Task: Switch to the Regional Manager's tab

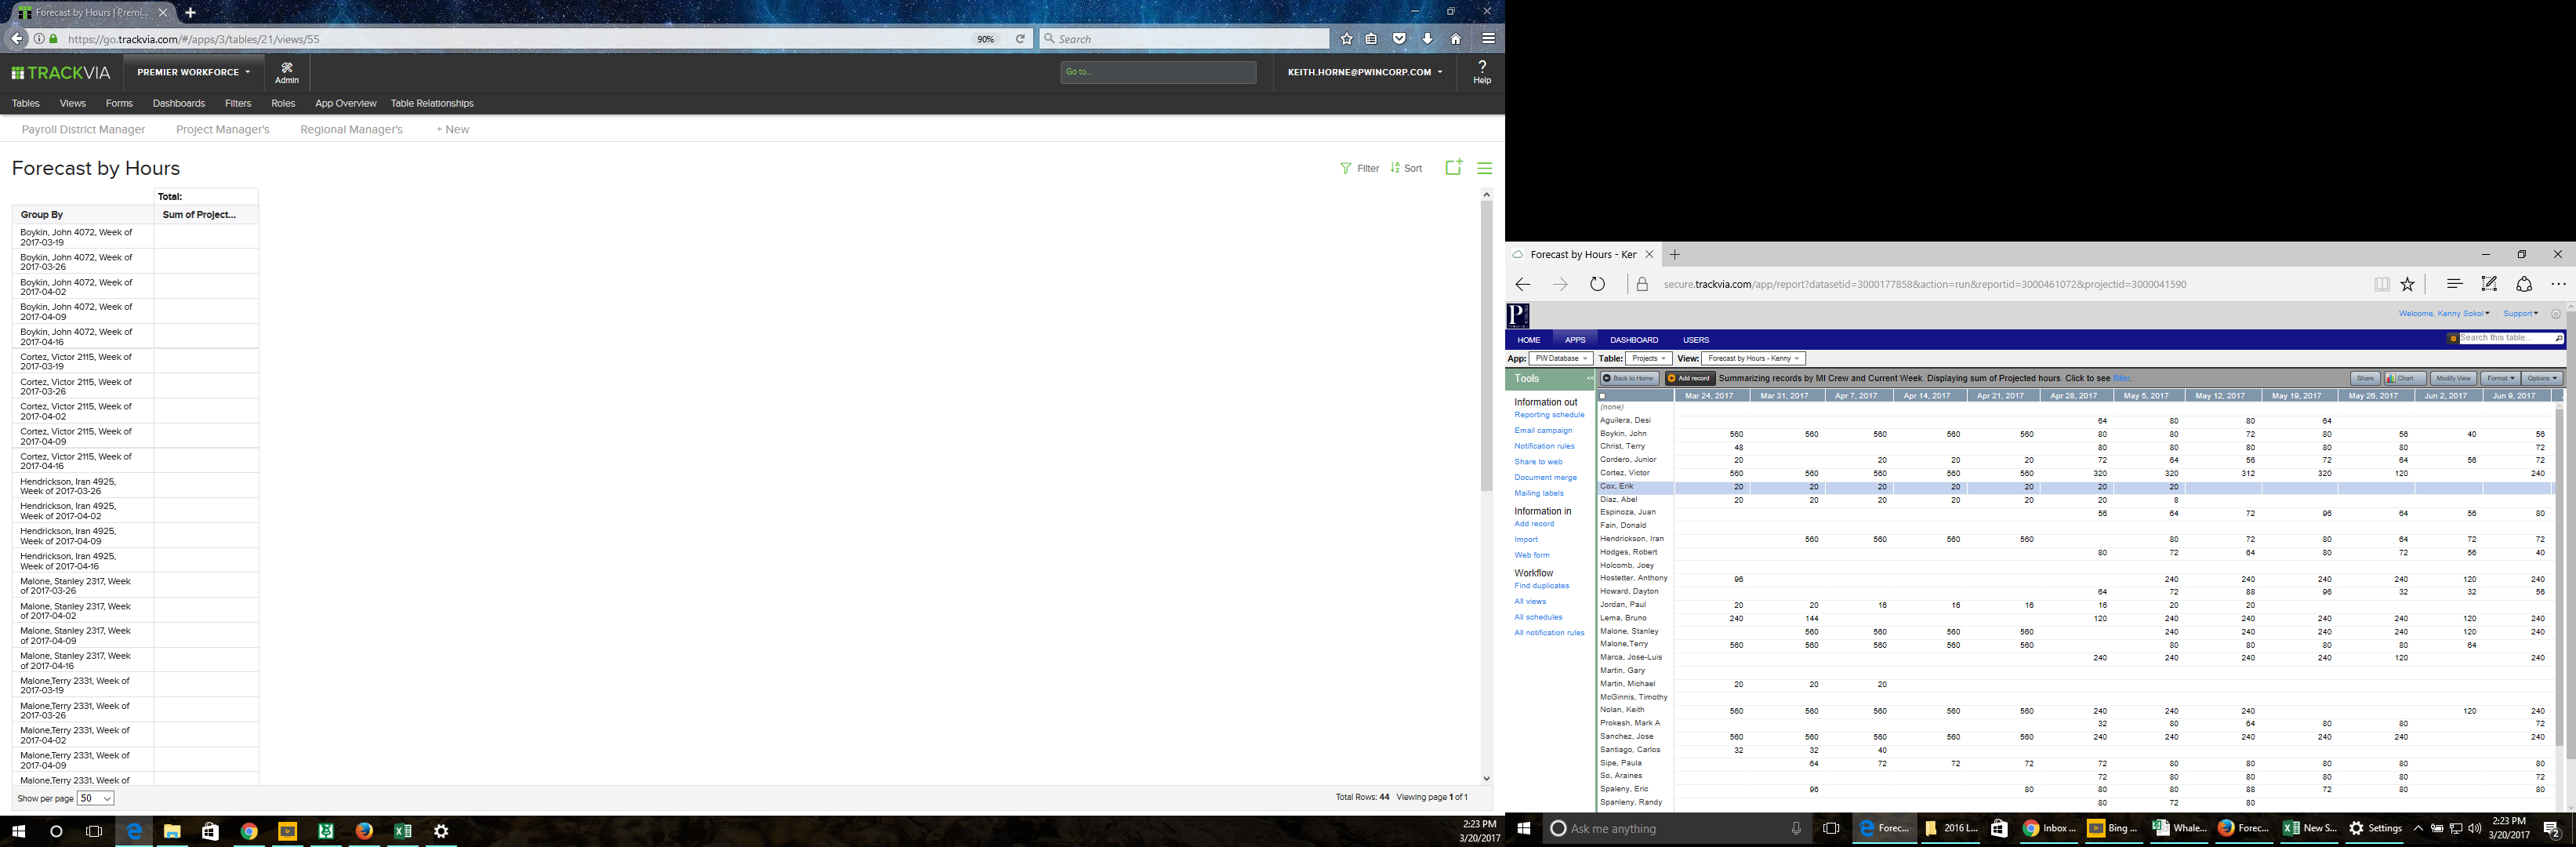Action: click(x=351, y=130)
